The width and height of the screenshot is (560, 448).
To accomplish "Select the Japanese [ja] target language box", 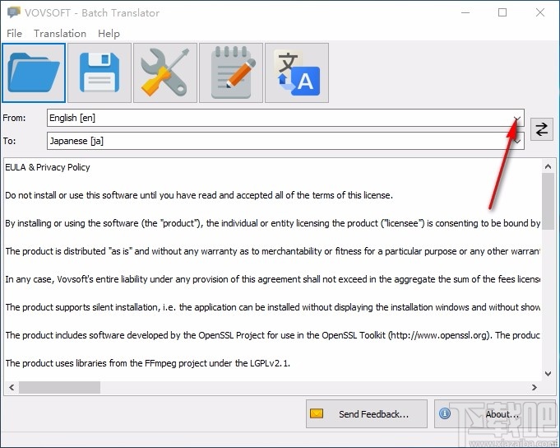I will click(x=285, y=141).
